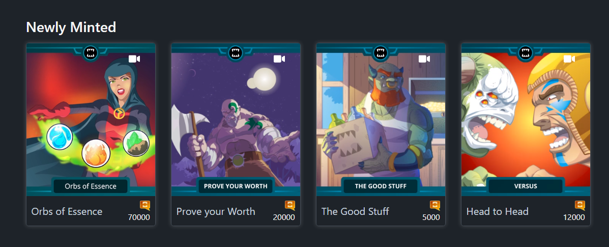Viewport: 609px width, 247px height.
Task: Open the Prove your Worth card artwork
Action: tap(236, 119)
